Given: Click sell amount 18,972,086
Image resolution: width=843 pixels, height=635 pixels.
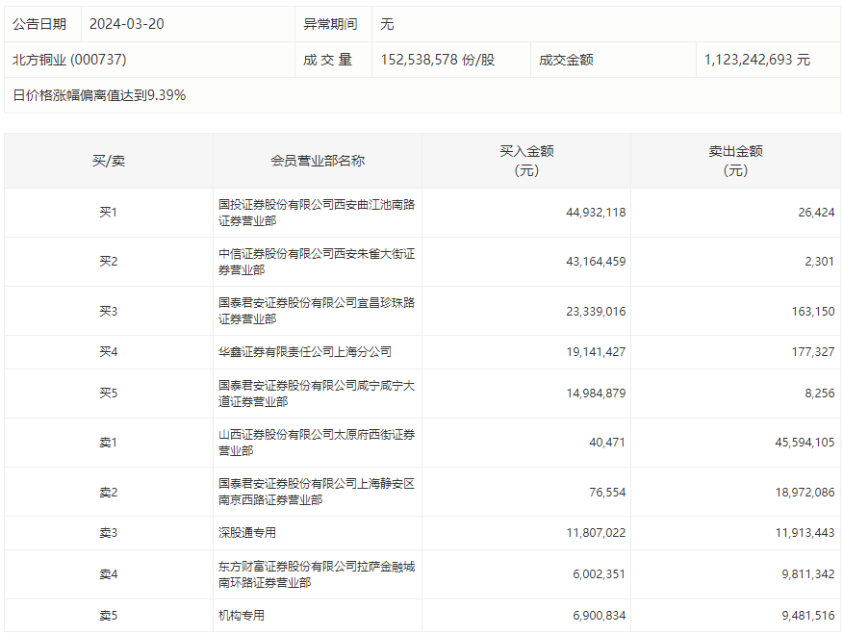Looking at the screenshot, I should [x=805, y=493].
